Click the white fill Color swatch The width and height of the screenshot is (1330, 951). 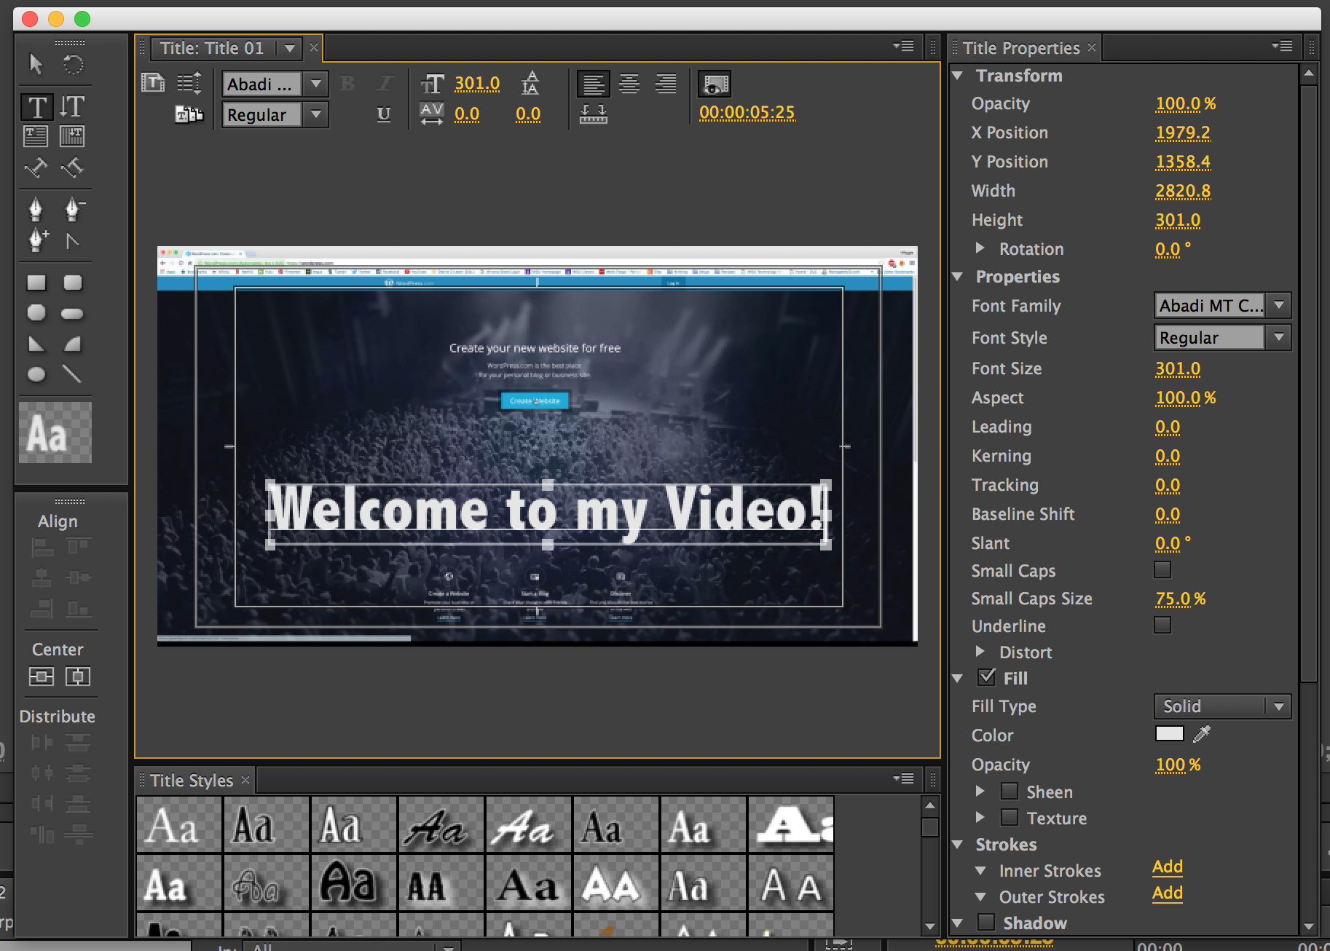coord(1169,734)
